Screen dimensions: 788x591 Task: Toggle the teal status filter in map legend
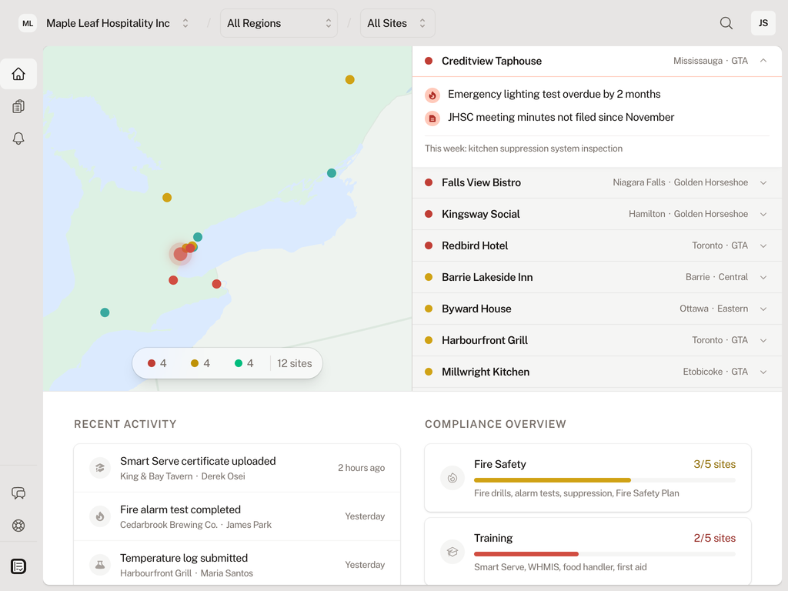click(243, 362)
